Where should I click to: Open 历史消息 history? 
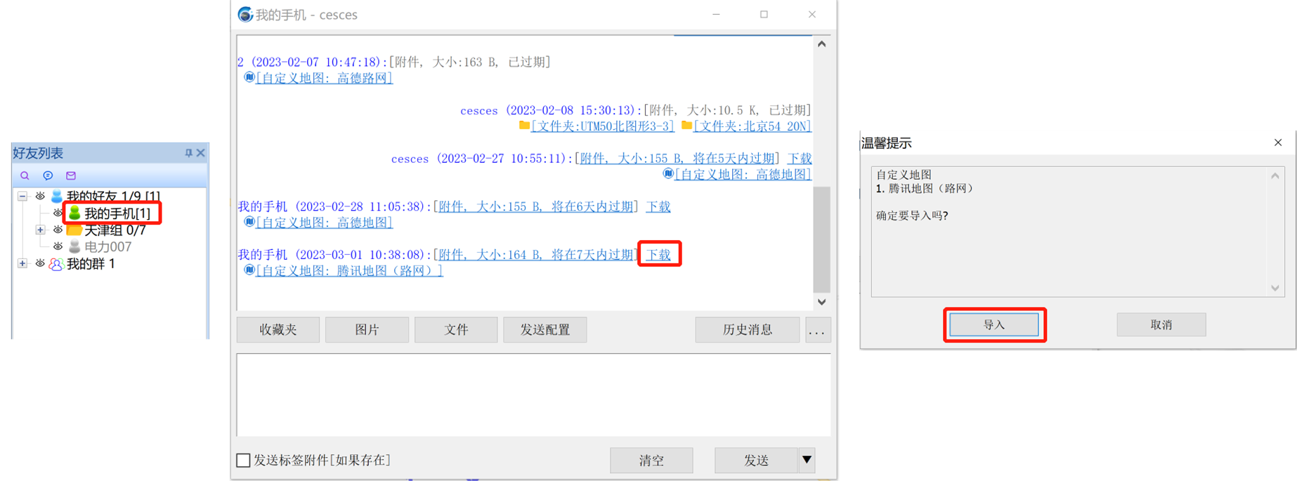click(747, 329)
